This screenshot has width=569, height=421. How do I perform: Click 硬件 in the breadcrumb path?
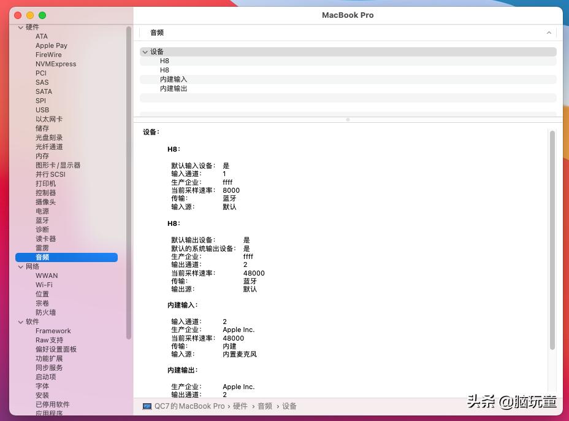[240, 406]
